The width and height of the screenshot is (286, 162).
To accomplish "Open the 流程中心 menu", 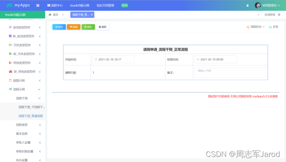I will click(55, 5).
